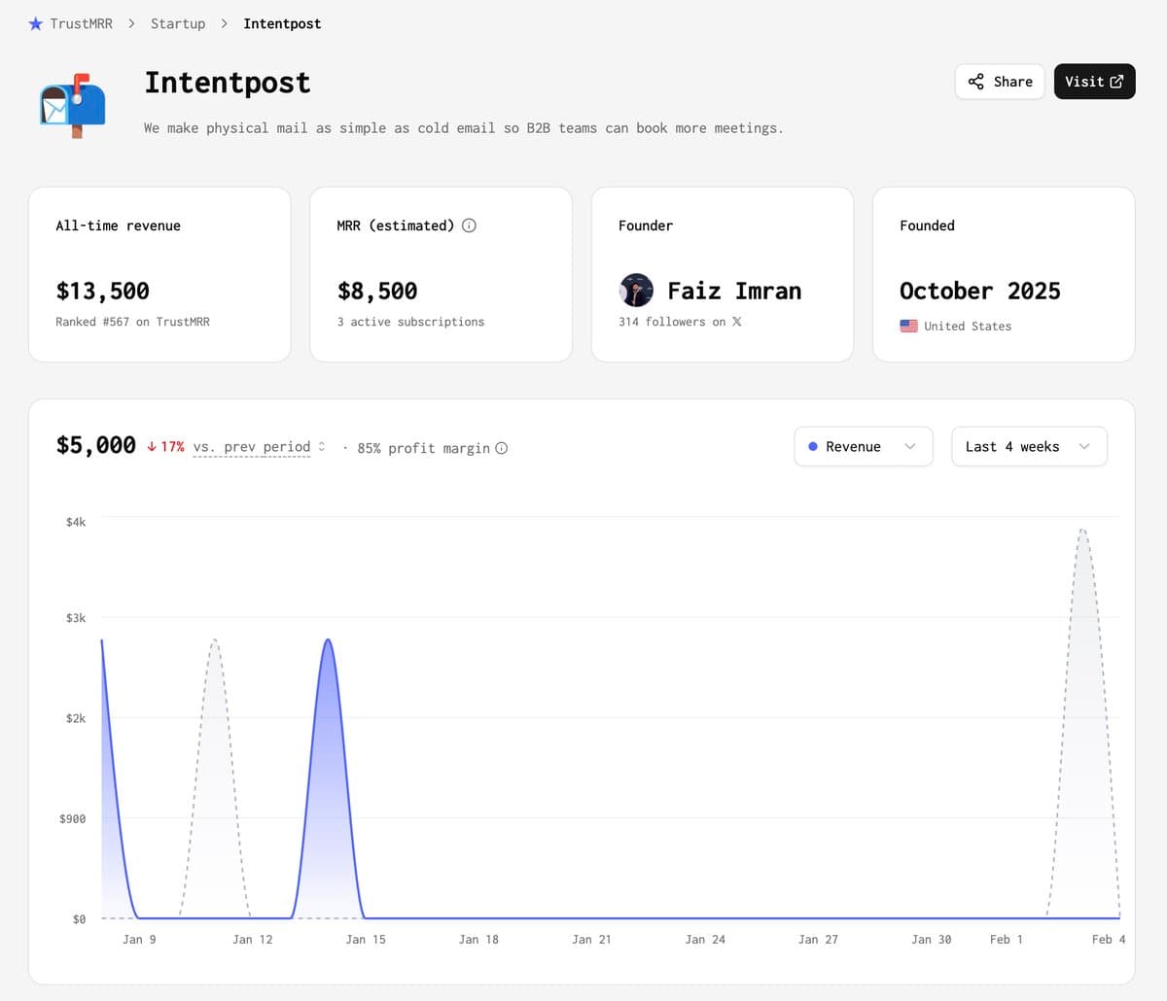This screenshot has height=1001, width=1167.
Task: Click the 85% profit margin label
Action: point(423,448)
